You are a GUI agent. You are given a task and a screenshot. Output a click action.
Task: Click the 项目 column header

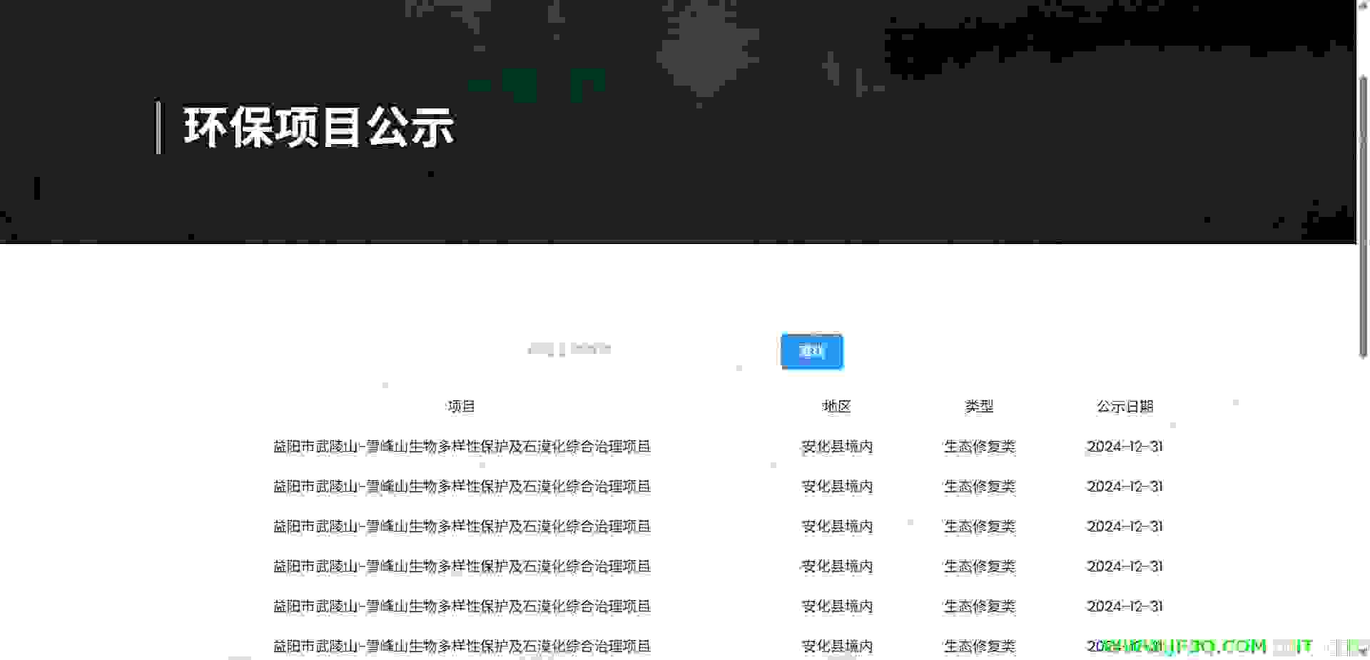[461, 407]
